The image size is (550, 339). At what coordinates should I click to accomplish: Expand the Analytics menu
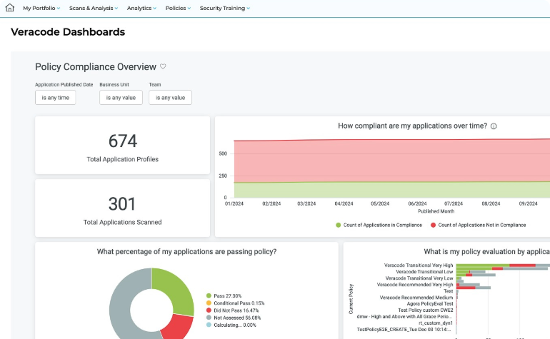142,9
